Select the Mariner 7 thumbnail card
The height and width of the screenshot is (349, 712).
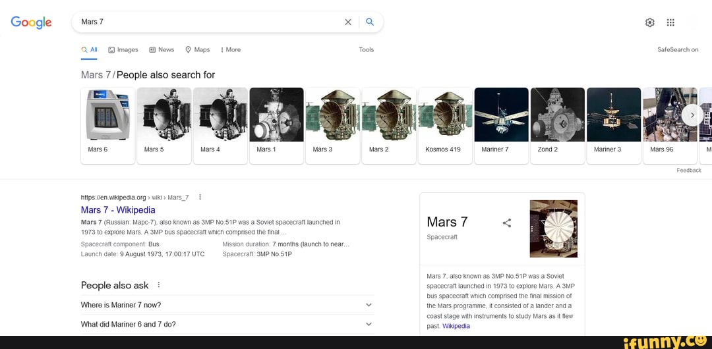coord(501,125)
